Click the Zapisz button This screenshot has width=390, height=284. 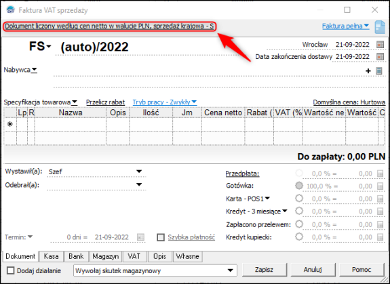coord(264,270)
